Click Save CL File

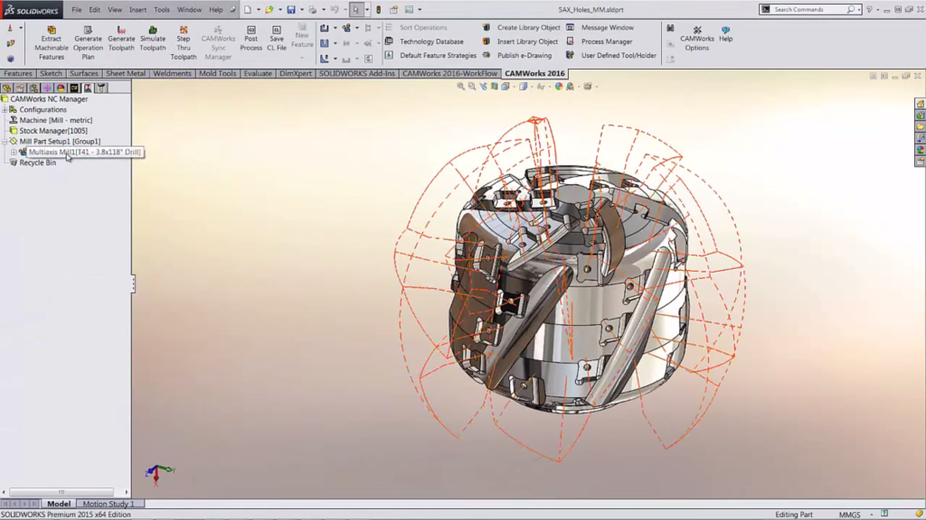pos(277,38)
